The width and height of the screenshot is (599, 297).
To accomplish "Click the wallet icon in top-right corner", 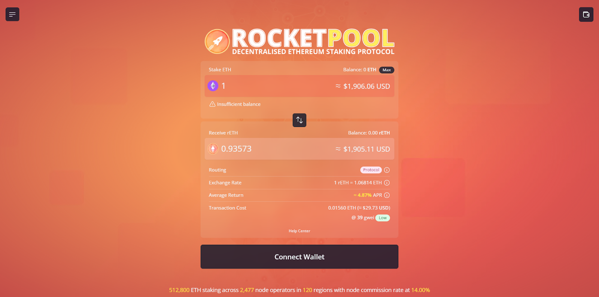I will pos(586,15).
